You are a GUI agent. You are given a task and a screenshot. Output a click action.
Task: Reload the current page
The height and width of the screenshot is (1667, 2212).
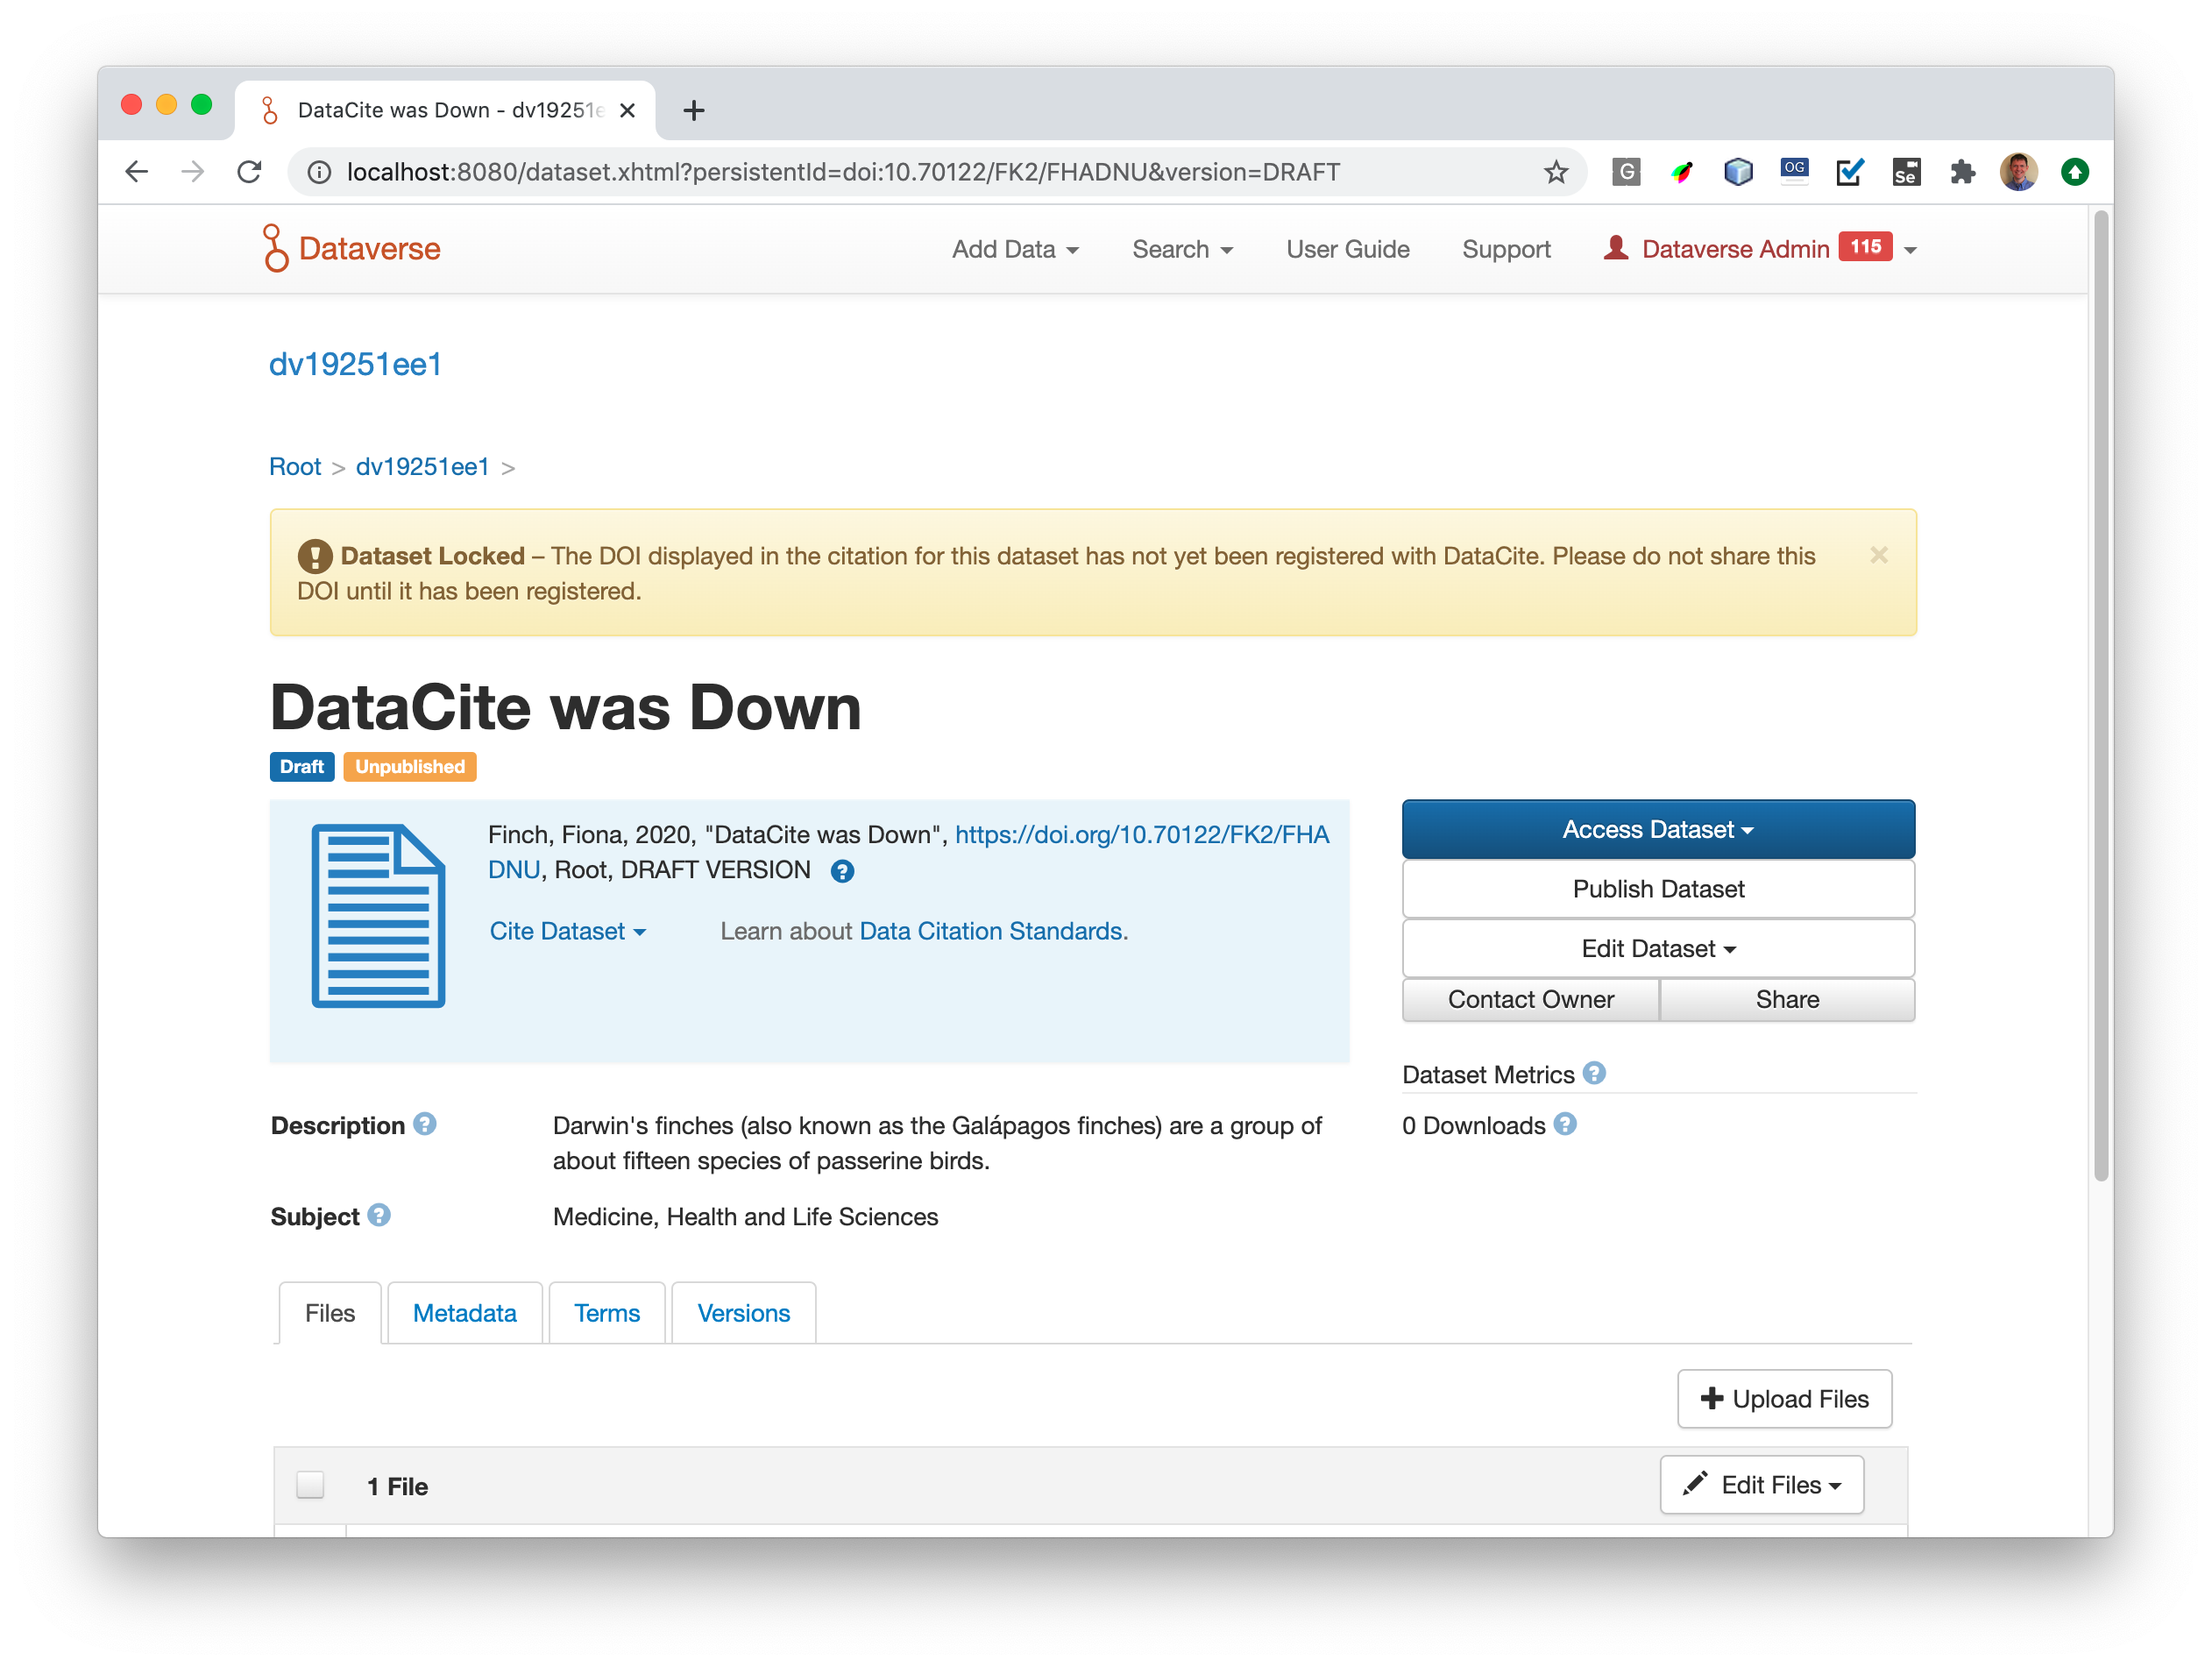(250, 172)
